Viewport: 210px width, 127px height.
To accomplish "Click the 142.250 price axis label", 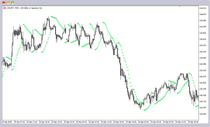I will tap(202, 95).
